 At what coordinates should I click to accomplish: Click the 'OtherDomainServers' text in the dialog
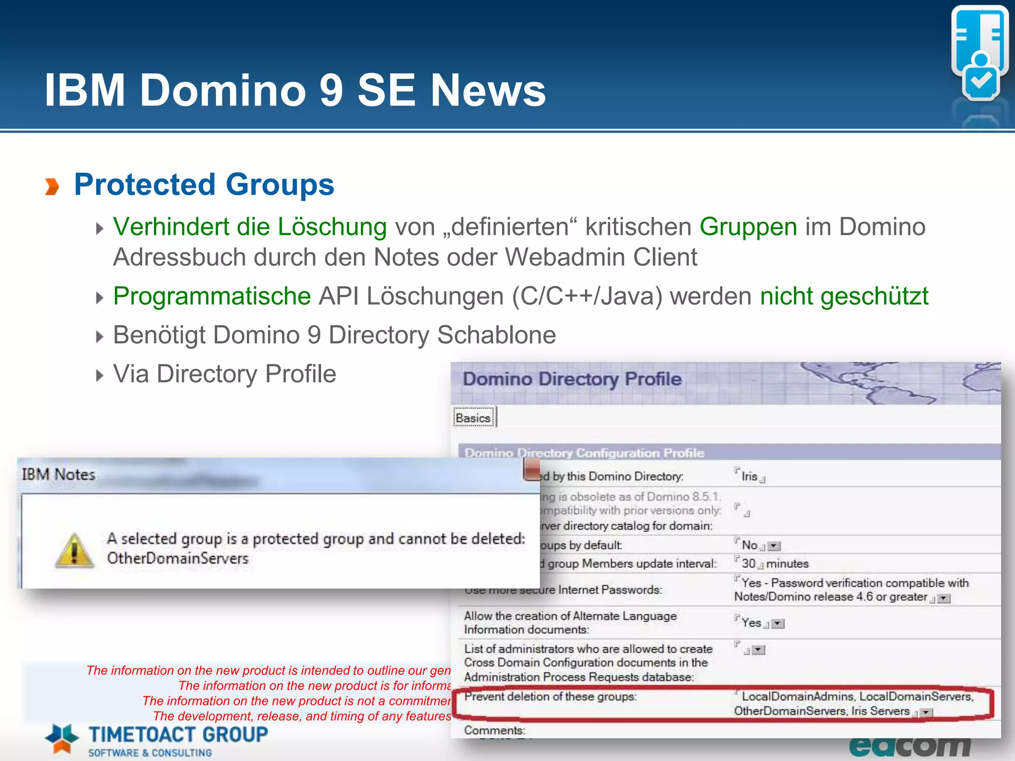click(178, 558)
